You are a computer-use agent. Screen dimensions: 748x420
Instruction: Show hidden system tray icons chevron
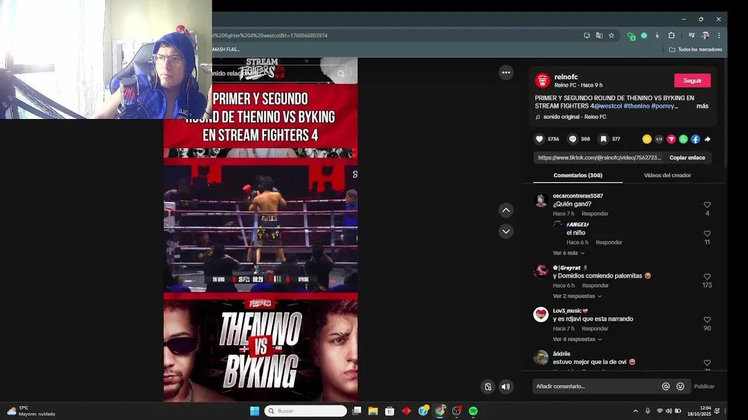(x=636, y=411)
